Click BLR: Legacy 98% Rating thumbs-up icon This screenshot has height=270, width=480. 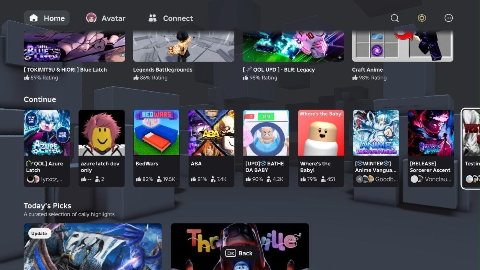click(x=246, y=78)
